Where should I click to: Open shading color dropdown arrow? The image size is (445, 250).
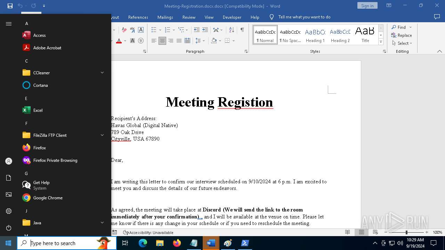click(220, 41)
